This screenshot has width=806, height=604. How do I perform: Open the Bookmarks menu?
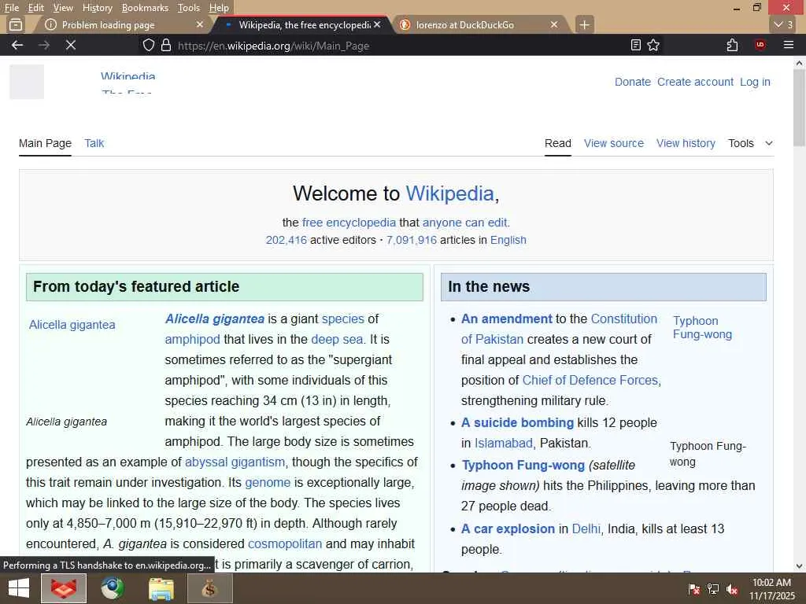tap(145, 8)
